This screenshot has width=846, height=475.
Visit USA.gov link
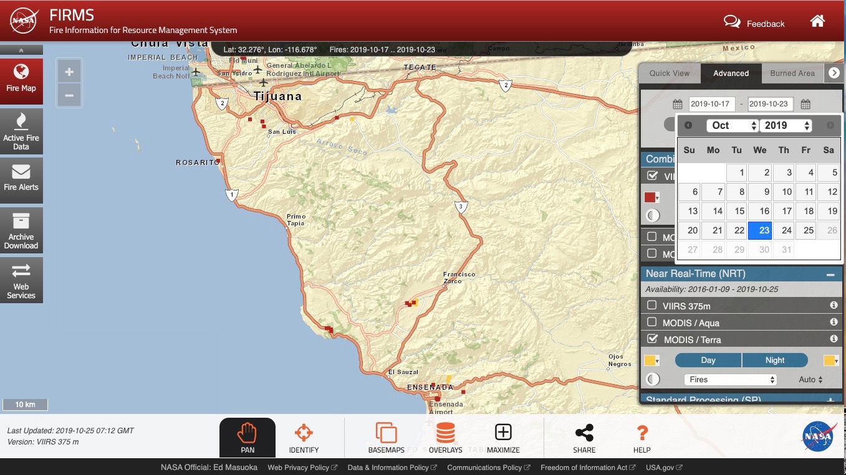pos(664,468)
